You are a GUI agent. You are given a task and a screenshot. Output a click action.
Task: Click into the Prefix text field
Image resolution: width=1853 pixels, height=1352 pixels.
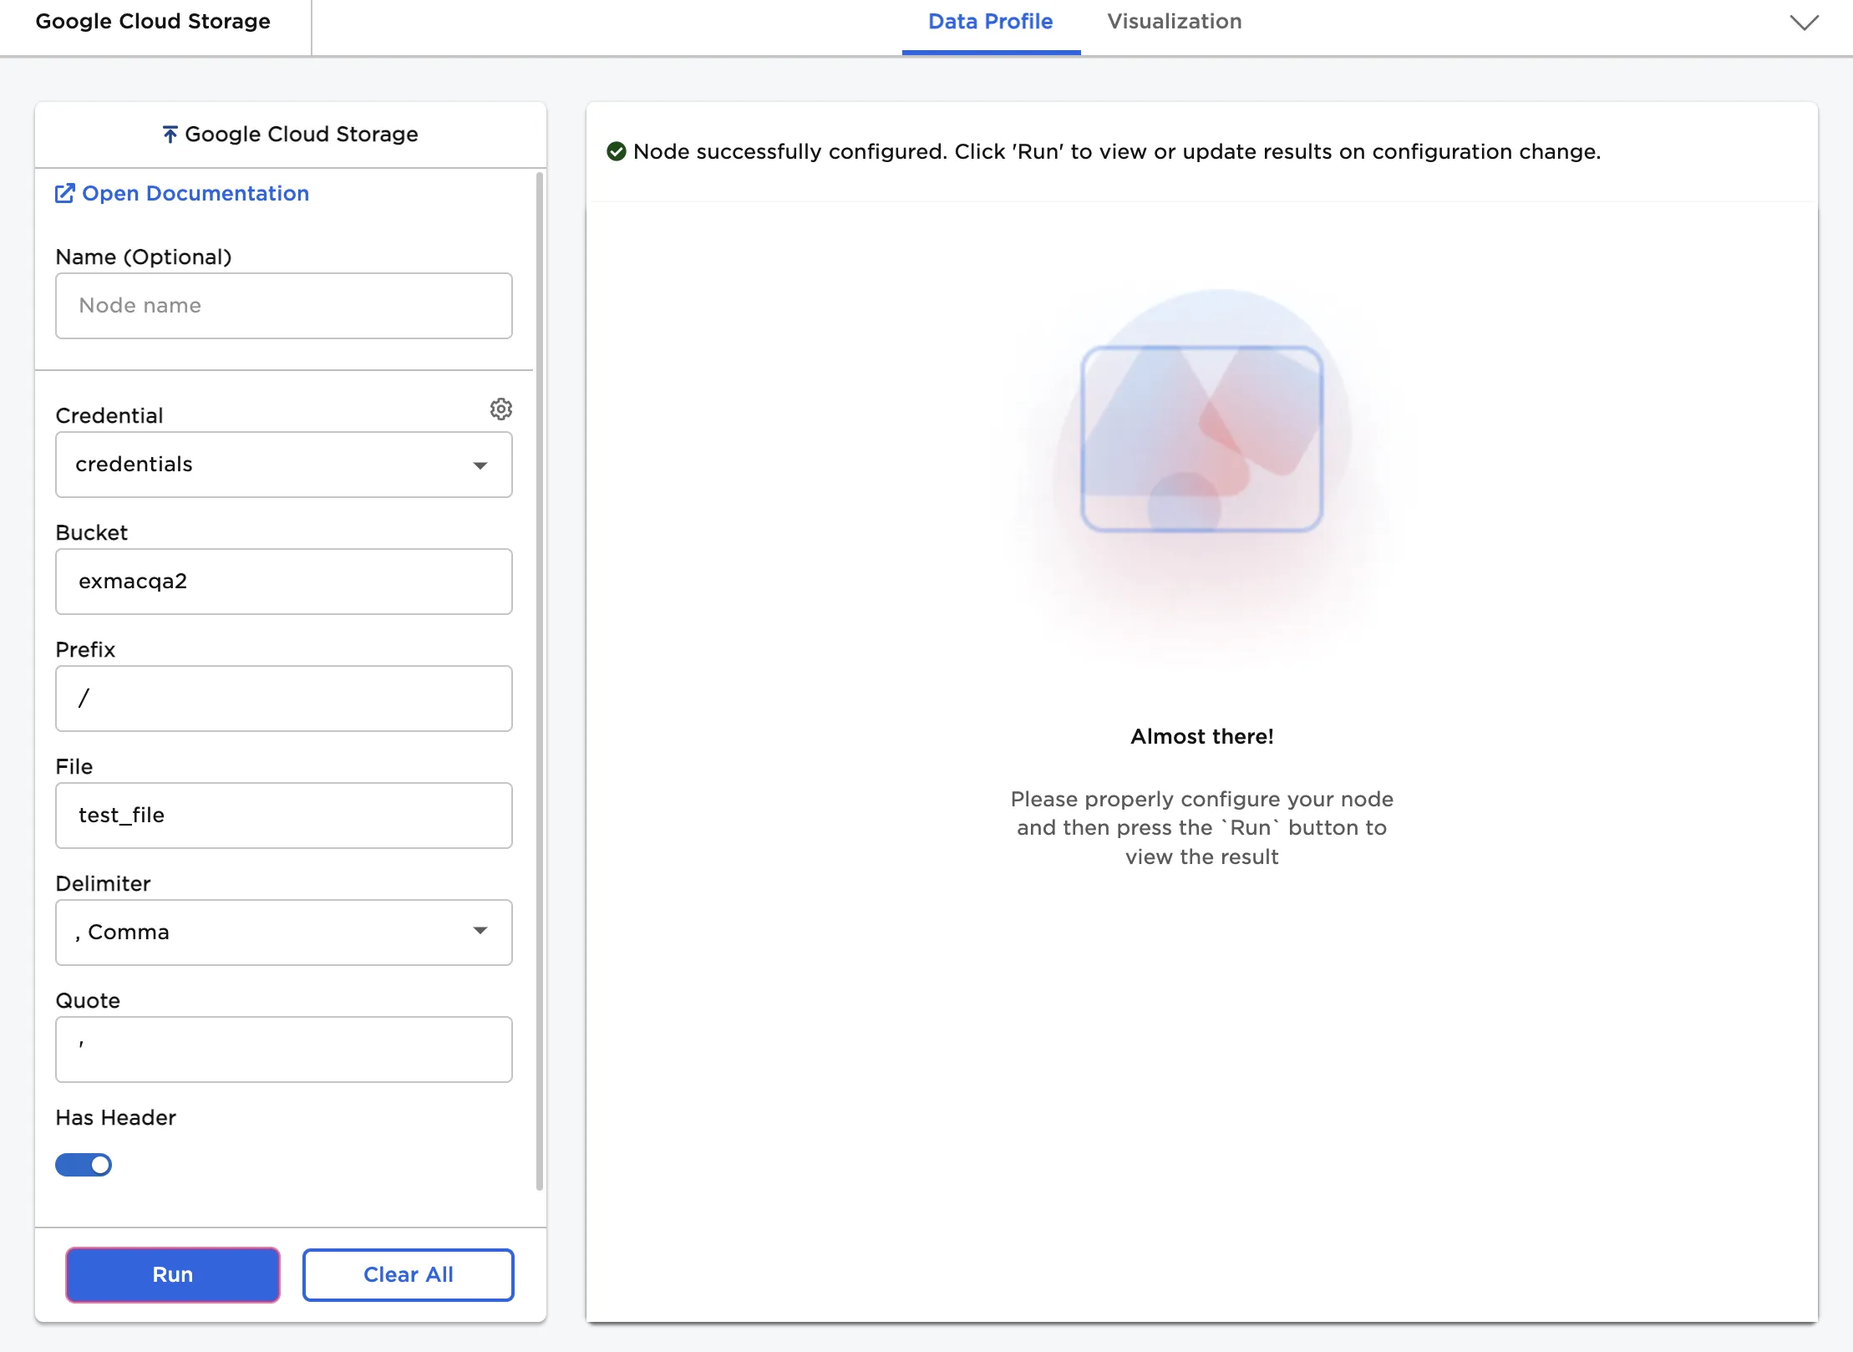[283, 699]
